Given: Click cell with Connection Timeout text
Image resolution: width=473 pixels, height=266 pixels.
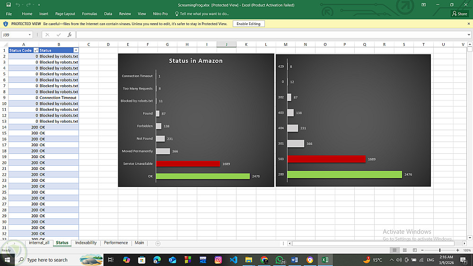Looking at the screenshot, I should click(x=59, y=98).
